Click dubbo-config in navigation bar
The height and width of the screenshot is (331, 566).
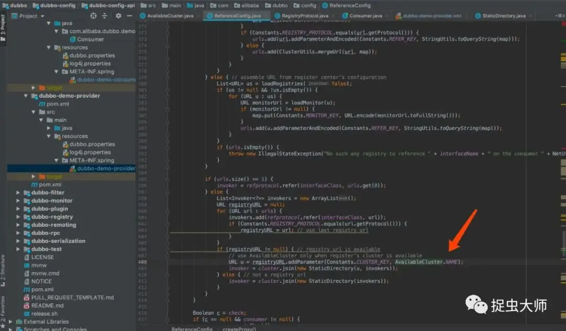(x=54, y=5)
